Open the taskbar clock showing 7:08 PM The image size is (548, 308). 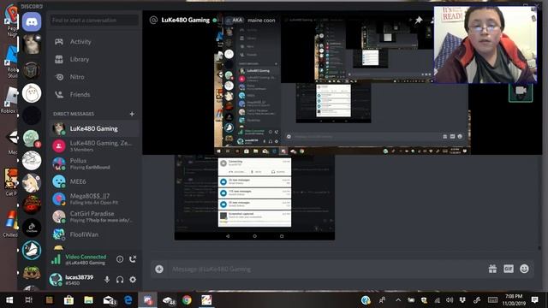coord(514,300)
